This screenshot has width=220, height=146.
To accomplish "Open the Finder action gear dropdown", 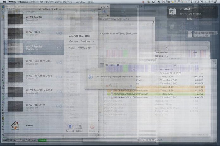I will click(119, 65).
